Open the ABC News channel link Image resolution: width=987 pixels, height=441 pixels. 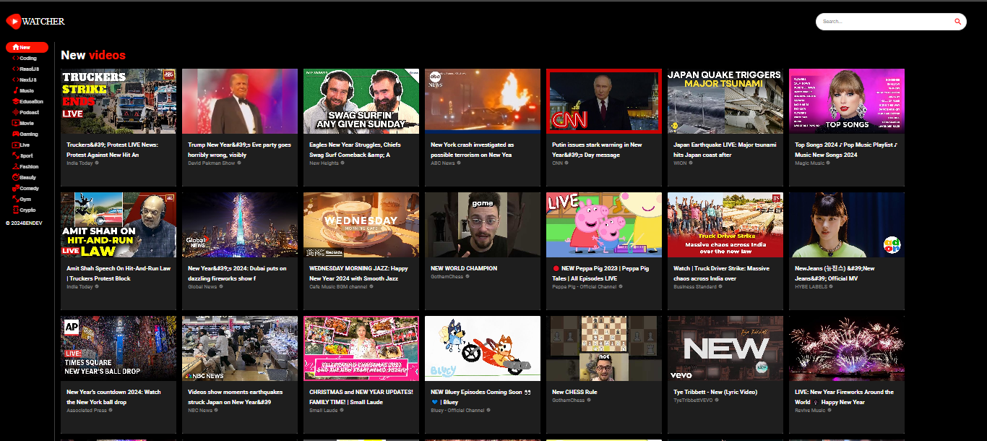point(443,163)
